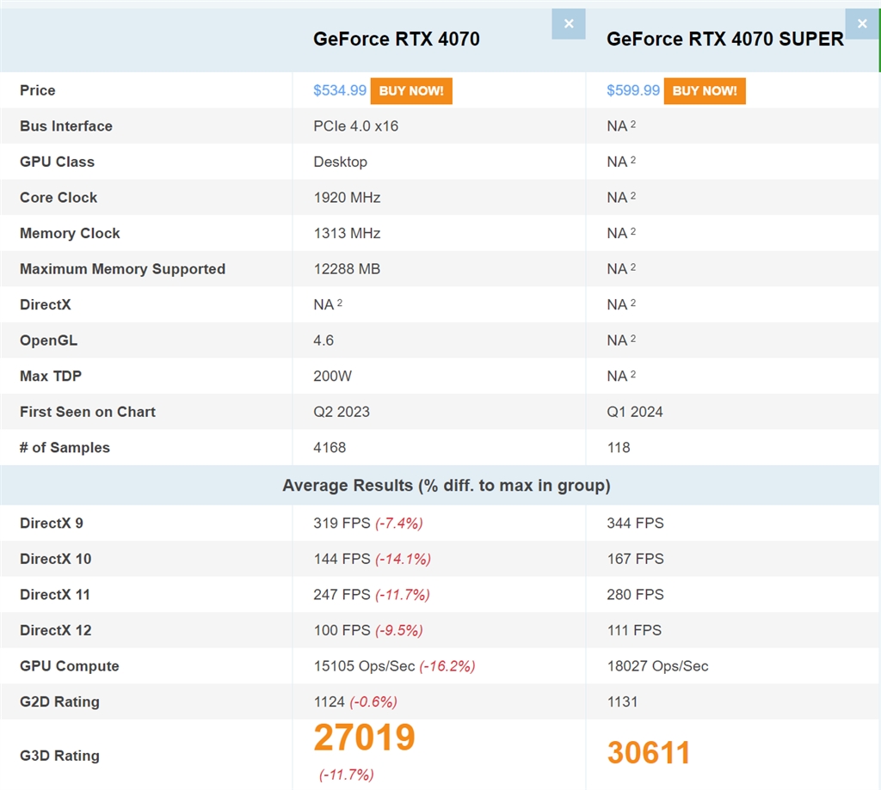Viewport: 881px width, 790px height.
Task: Click the (-16.2%) GPU Compute difference
Action: [x=447, y=666]
